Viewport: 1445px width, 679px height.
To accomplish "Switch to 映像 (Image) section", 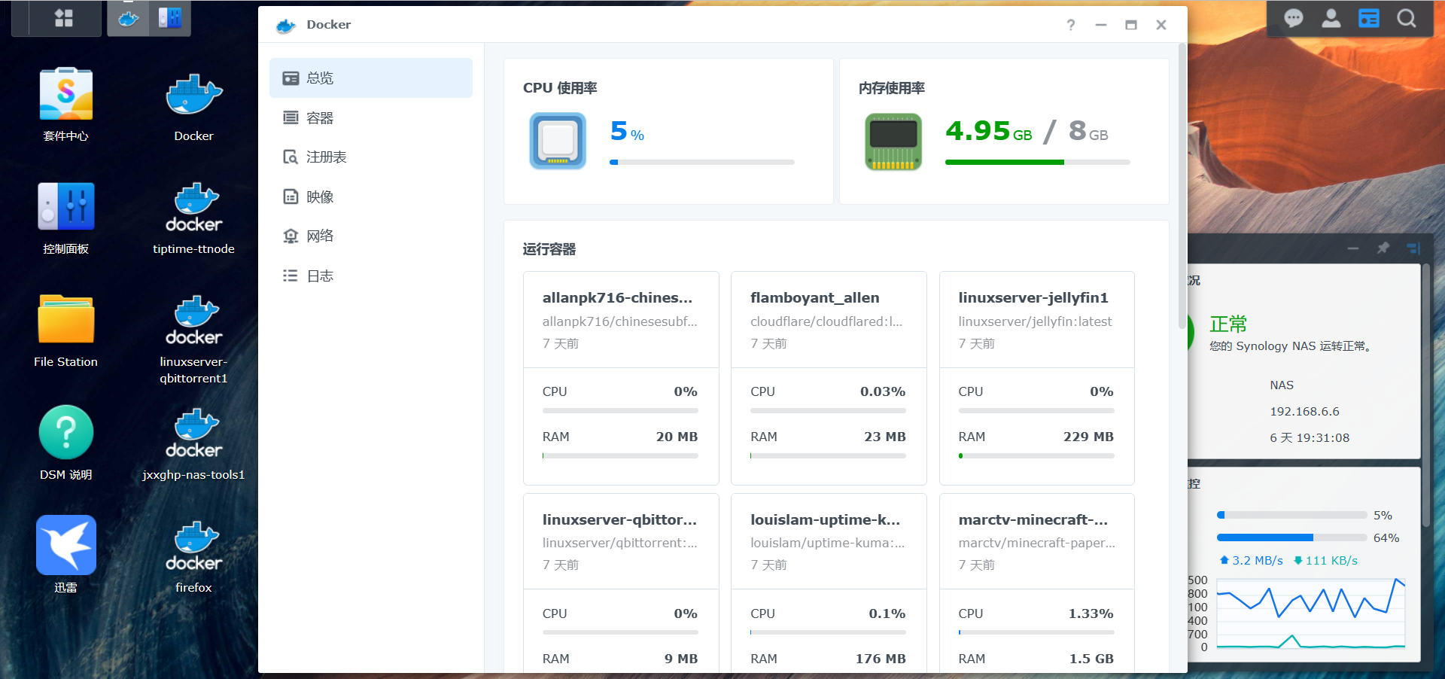I will click(x=371, y=196).
